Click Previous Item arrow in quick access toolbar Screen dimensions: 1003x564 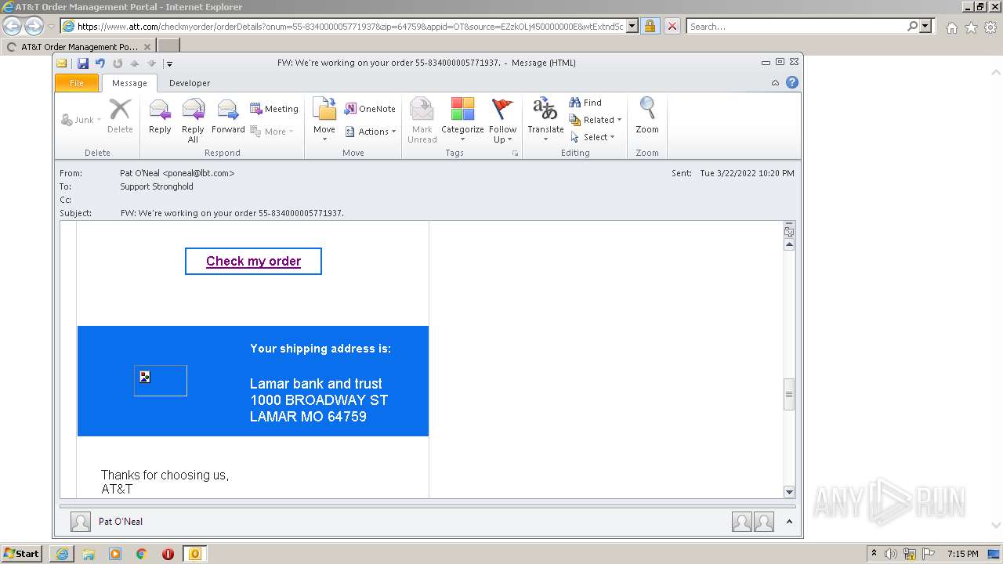click(x=135, y=63)
